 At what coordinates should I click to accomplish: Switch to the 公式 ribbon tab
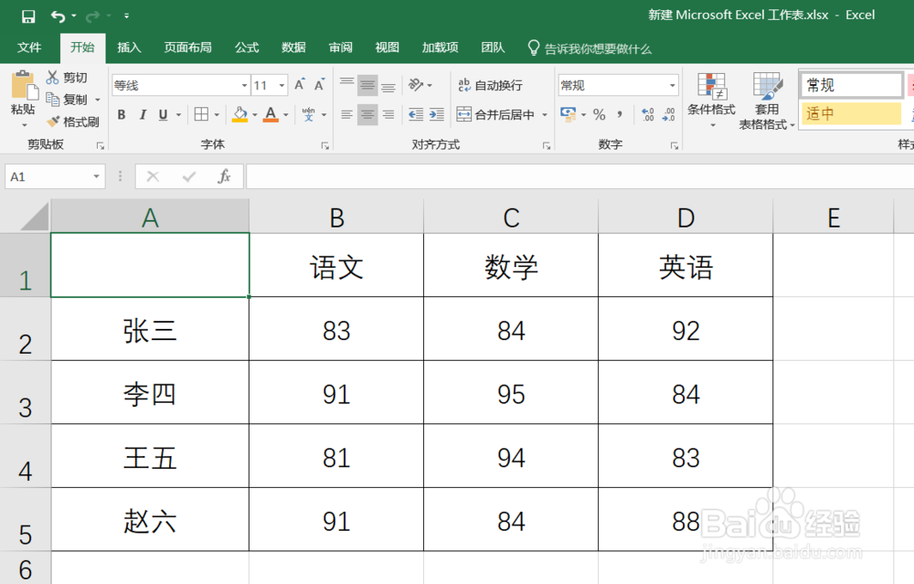247,48
